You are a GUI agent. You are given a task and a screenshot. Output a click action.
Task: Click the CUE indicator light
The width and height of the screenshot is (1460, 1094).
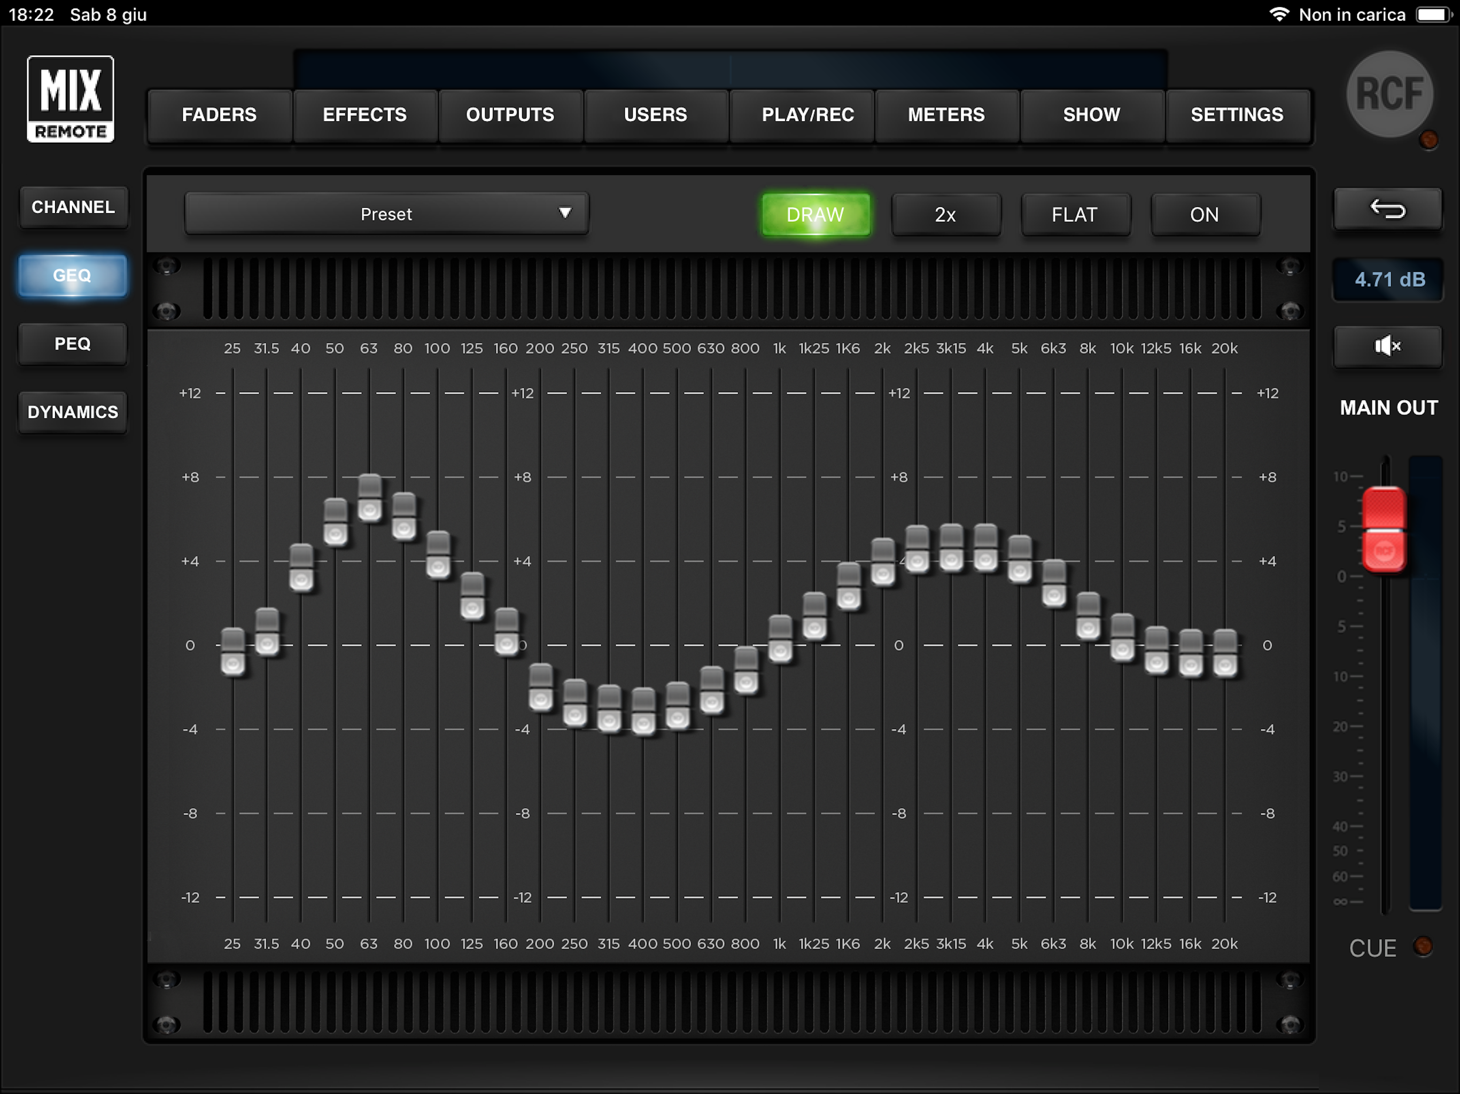pyautogui.click(x=1423, y=946)
